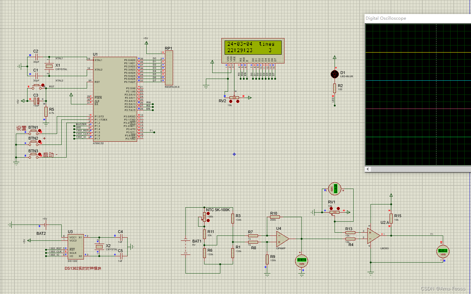Click the RP1 RESPACK-8 resistor pack
This screenshot has height=294, width=471.
pos(169,67)
